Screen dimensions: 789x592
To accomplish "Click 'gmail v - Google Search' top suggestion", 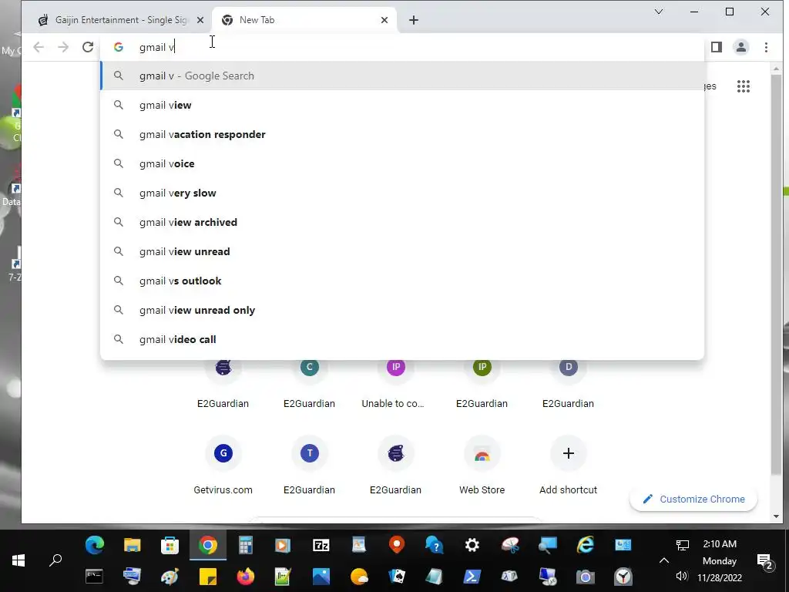I will [x=402, y=76].
